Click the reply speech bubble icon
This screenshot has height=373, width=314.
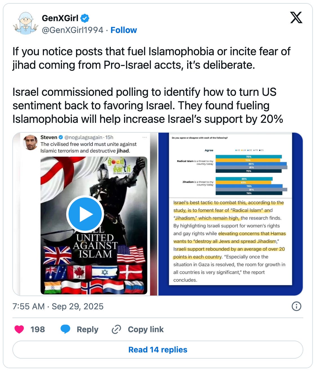(65, 329)
